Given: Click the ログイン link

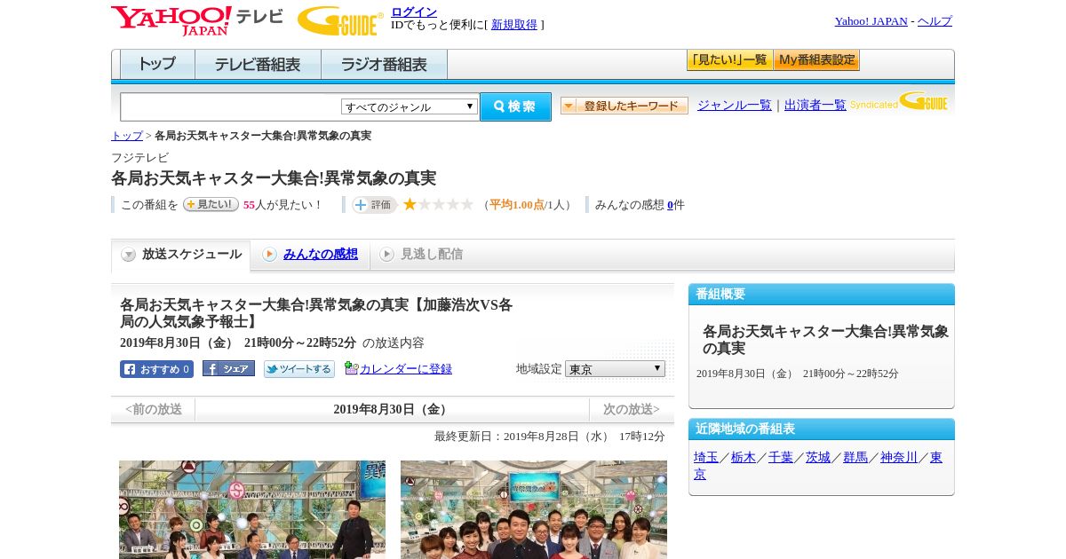Looking at the screenshot, I should point(414,12).
